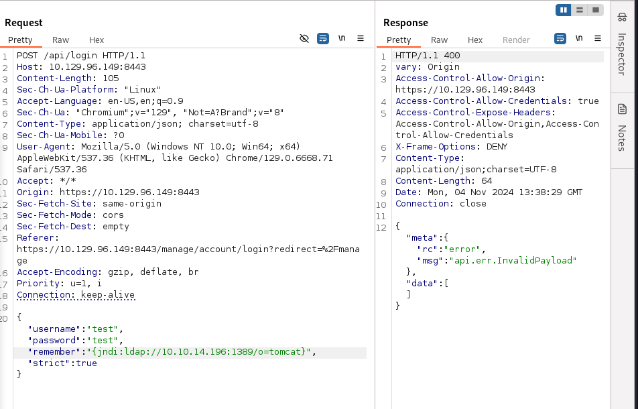The height and width of the screenshot is (409, 638).
Task: Click the "data":[ response line
Action: pos(428,283)
